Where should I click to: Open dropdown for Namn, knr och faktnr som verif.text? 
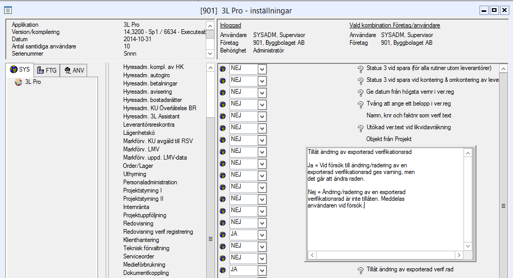point(262,117)
